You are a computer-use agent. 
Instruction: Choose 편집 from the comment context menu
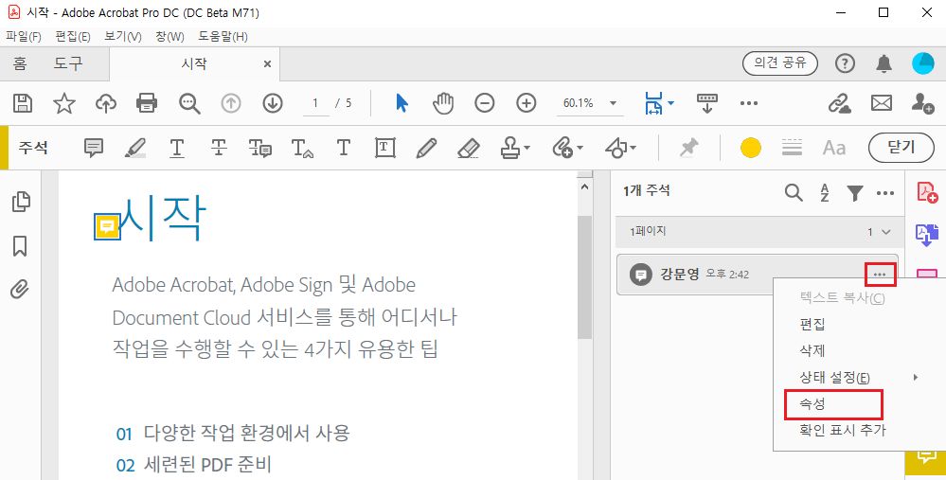[x=812, y=325]
